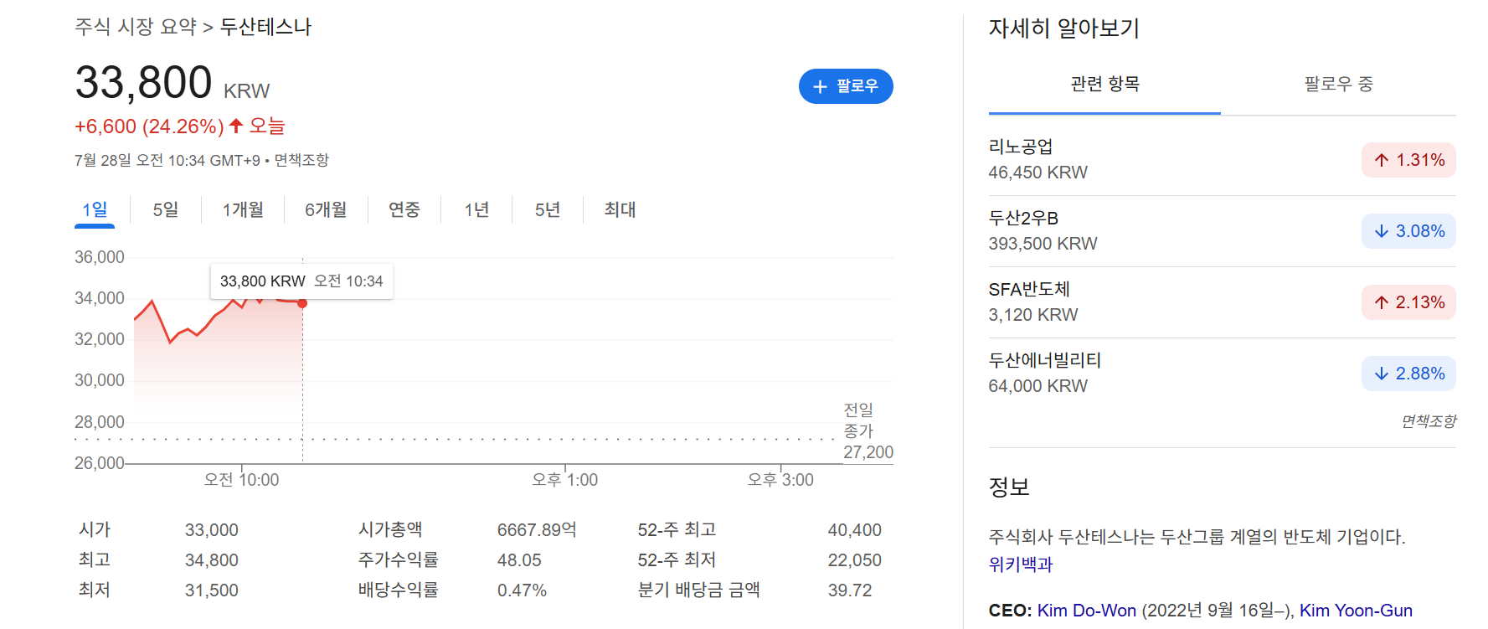Click the 오후 1:00 axis label
This screenshot has height=629, width=1488.
565,480
